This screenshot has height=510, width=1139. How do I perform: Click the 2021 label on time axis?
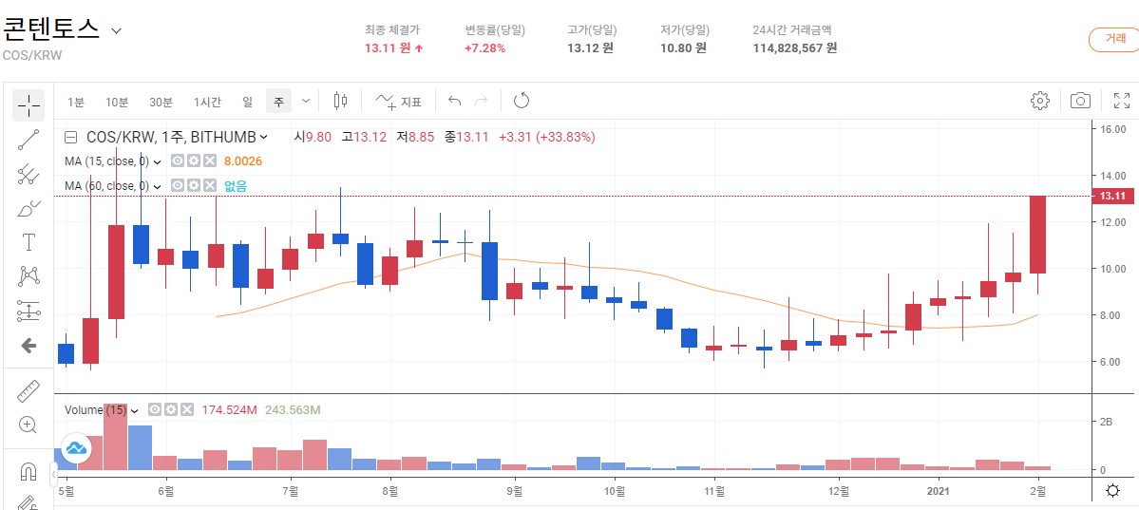click(x=939, y=490)
